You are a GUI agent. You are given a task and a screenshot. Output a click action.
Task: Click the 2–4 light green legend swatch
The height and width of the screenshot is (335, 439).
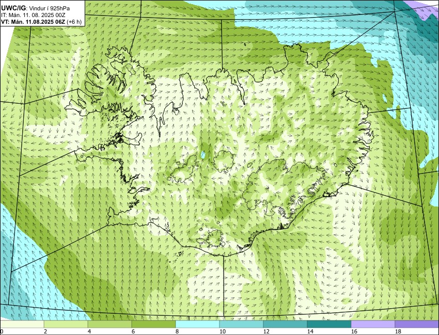pyautogui.click(x=66, y=324)
